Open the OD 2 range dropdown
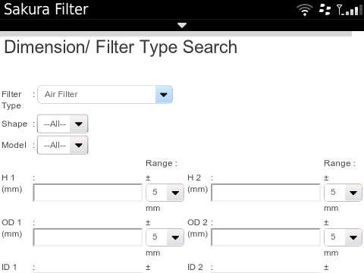 coord(343,237)
